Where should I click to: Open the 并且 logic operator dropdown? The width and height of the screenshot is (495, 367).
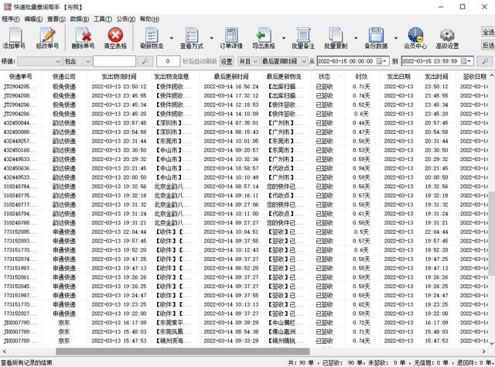(254, 60)
